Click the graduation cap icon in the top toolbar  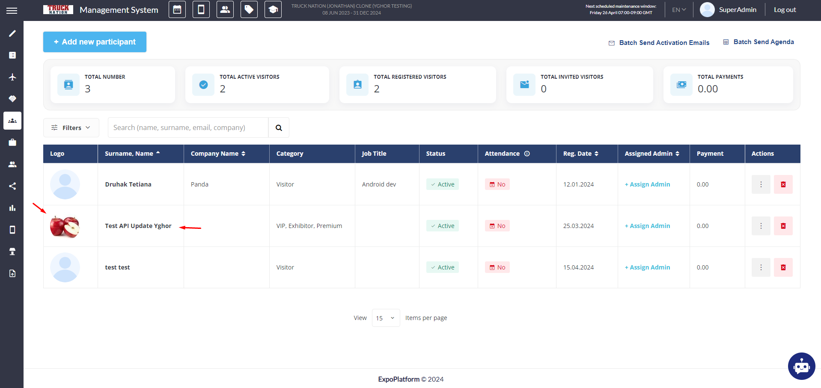(273, 9)
